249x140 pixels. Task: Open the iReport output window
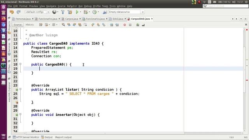pyautogui.click(x=63, y=137)
